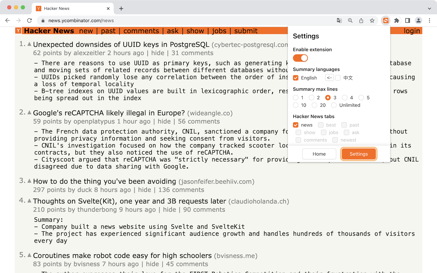Viewport: 437px width, 273px height.
Task: Bookmark this page with the star icon
Action: click(x=372, y=20)
